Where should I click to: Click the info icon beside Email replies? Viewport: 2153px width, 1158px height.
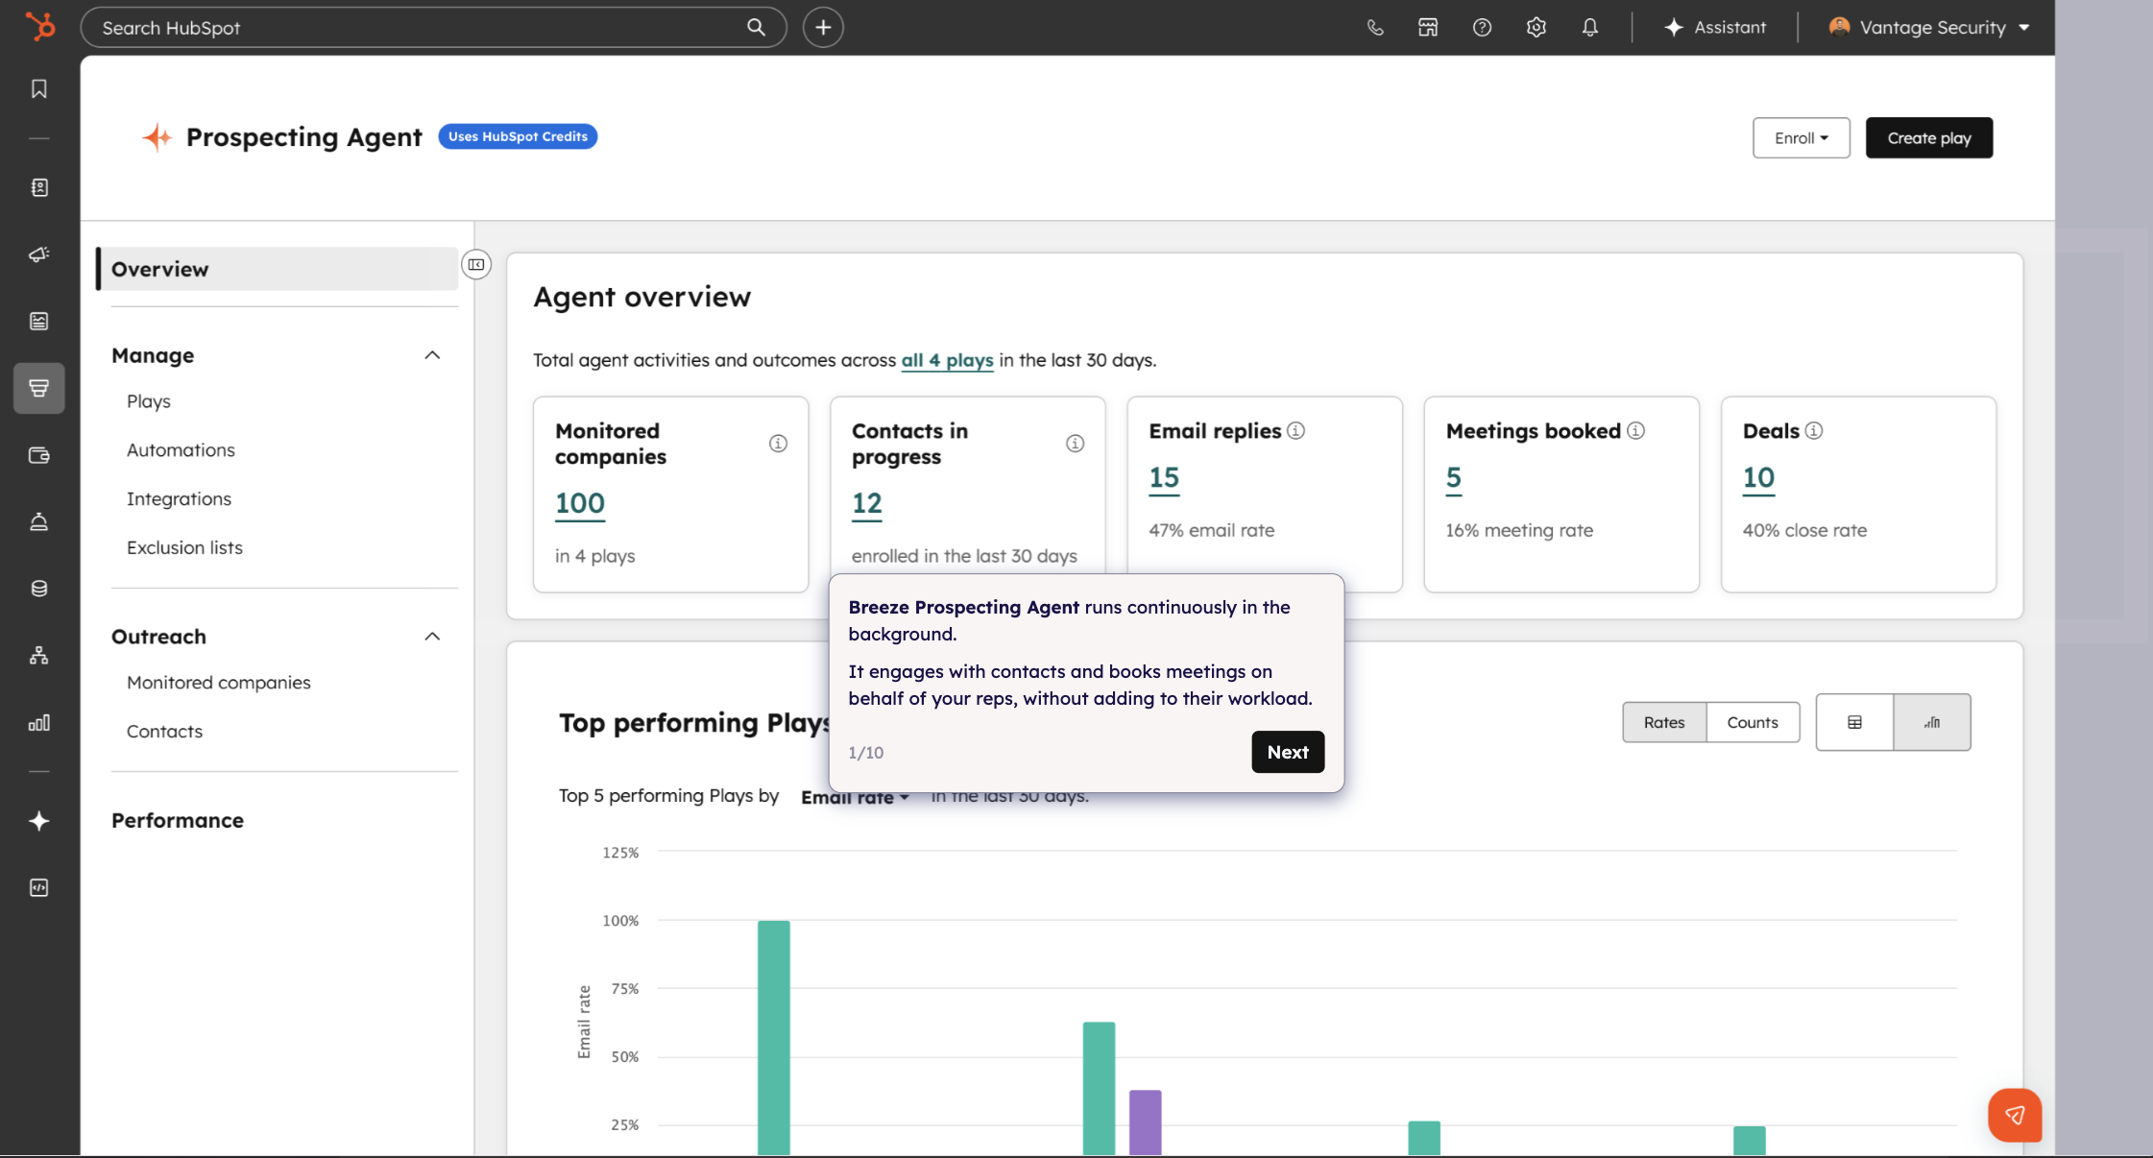(x=1295, y=431)
